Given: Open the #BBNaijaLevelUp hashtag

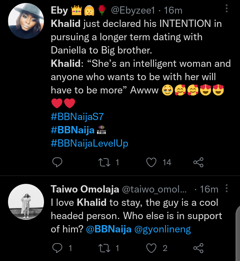Looking at the screenshot, I should tap(89, 143).
